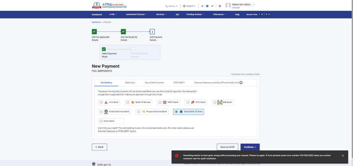This screenshot has width=353, height=166.
Task: Click the completed Add Tax Break Up step
Action: tap(123, 32)
